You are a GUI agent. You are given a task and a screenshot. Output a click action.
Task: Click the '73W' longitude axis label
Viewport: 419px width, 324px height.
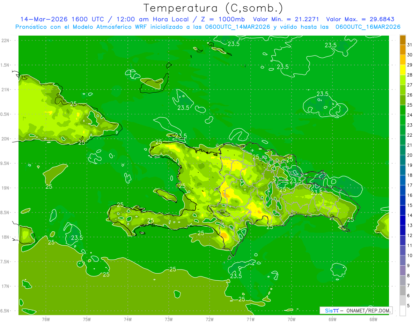169,319
